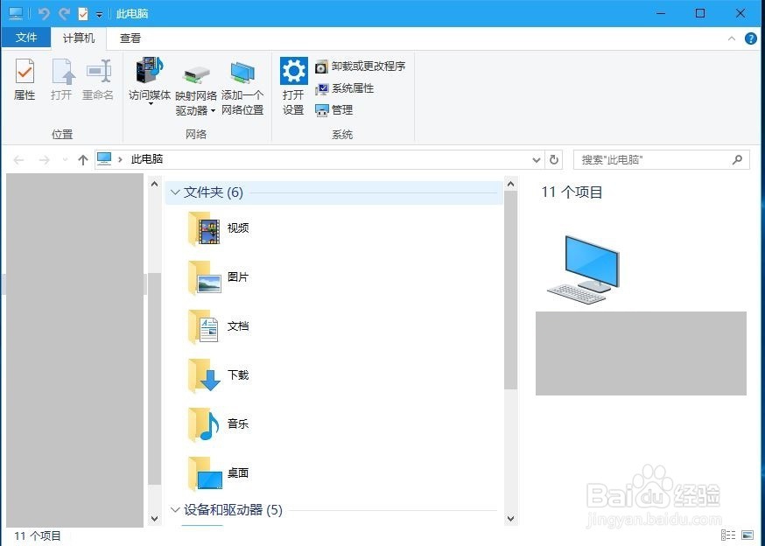The image size is (765, 546).
Task: Click the ribbon collapse chevron
Action: pos(731,38)
